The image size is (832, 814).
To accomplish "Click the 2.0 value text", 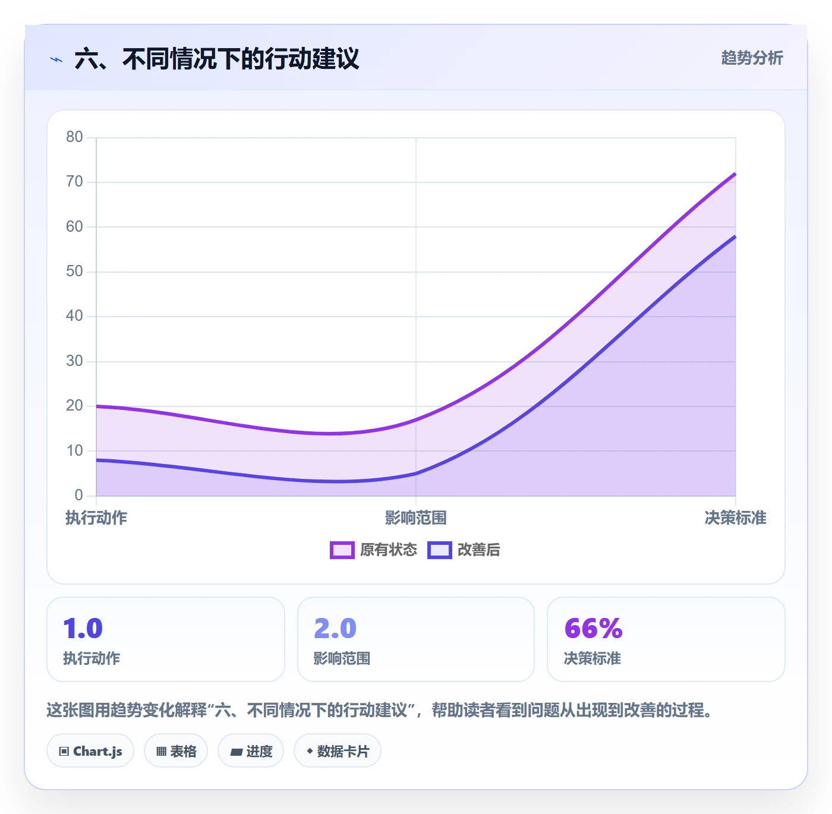I will click(335, 629).
